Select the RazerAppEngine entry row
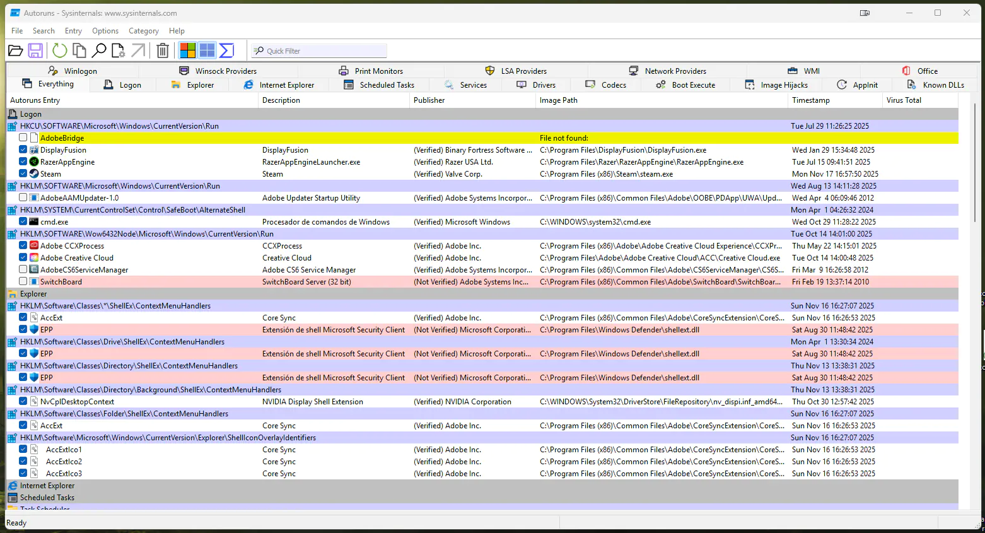The height and width of the screenshot is (533, 985). 67,162
